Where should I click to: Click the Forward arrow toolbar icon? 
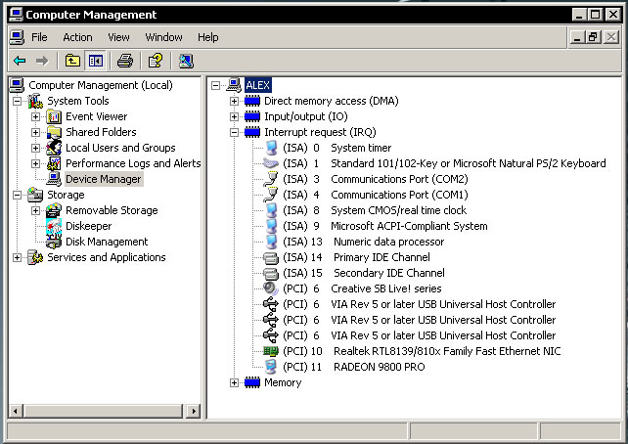point(42,61)
